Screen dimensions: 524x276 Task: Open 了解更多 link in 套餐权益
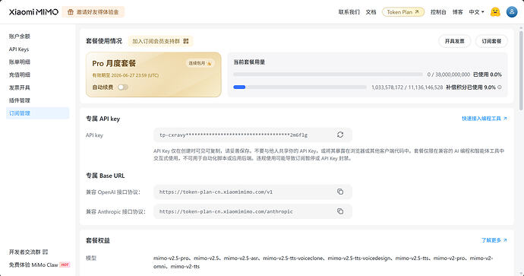[494, 240]
